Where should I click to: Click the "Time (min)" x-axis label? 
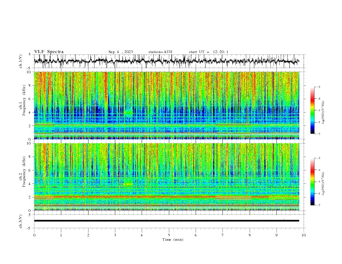click(173, 239)
